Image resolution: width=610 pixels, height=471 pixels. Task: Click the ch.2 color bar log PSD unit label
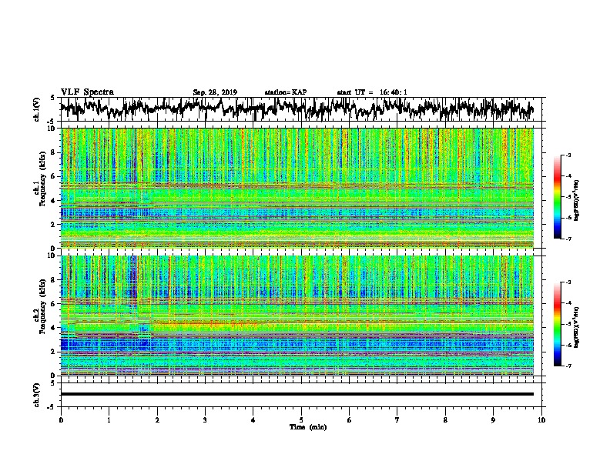click(x=577, y=327)
